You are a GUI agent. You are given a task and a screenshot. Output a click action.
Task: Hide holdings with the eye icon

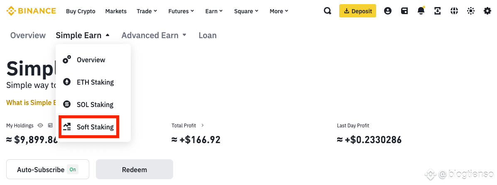pyautogui.click(x=40, y=125)
